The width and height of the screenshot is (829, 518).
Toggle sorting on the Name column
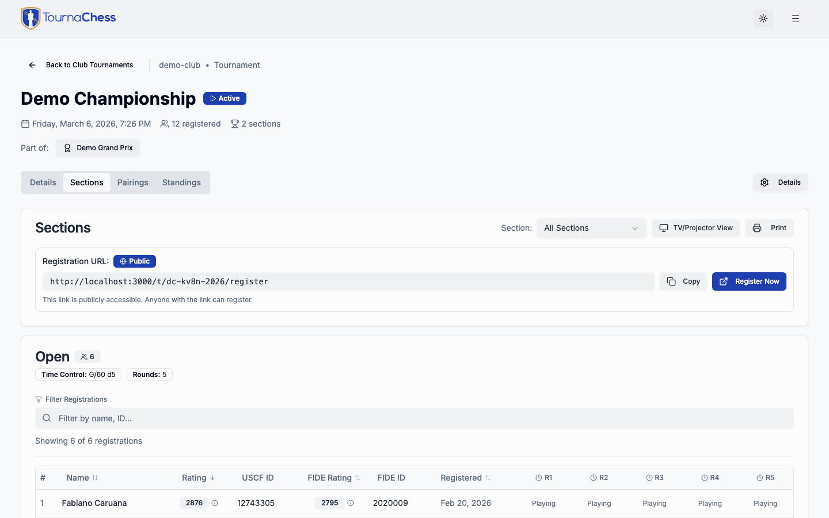(x=82, y=478)
